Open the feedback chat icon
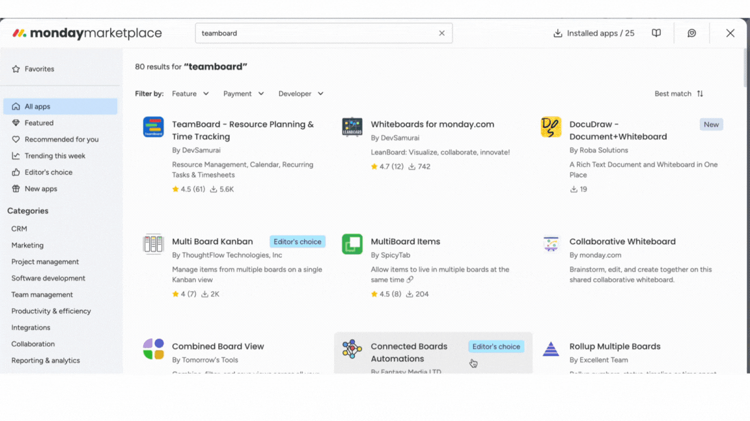 click(691, 33)
